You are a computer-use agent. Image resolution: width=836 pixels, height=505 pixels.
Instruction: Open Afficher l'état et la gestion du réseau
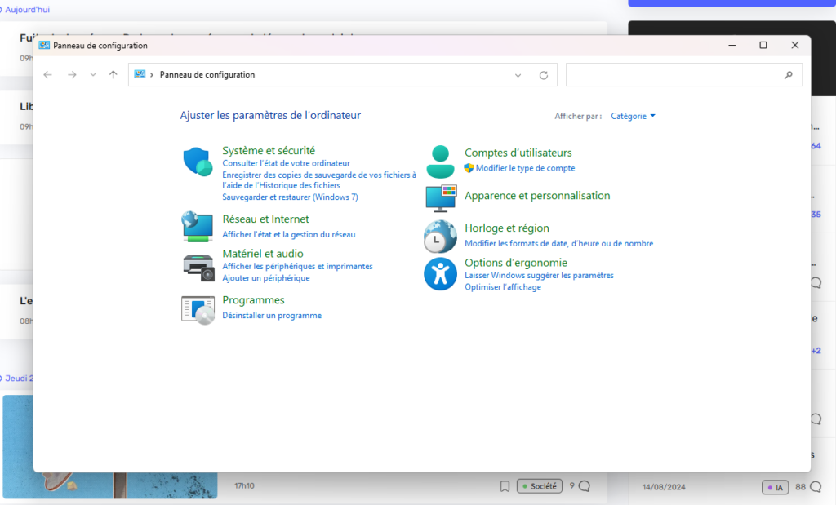[289, 234]
